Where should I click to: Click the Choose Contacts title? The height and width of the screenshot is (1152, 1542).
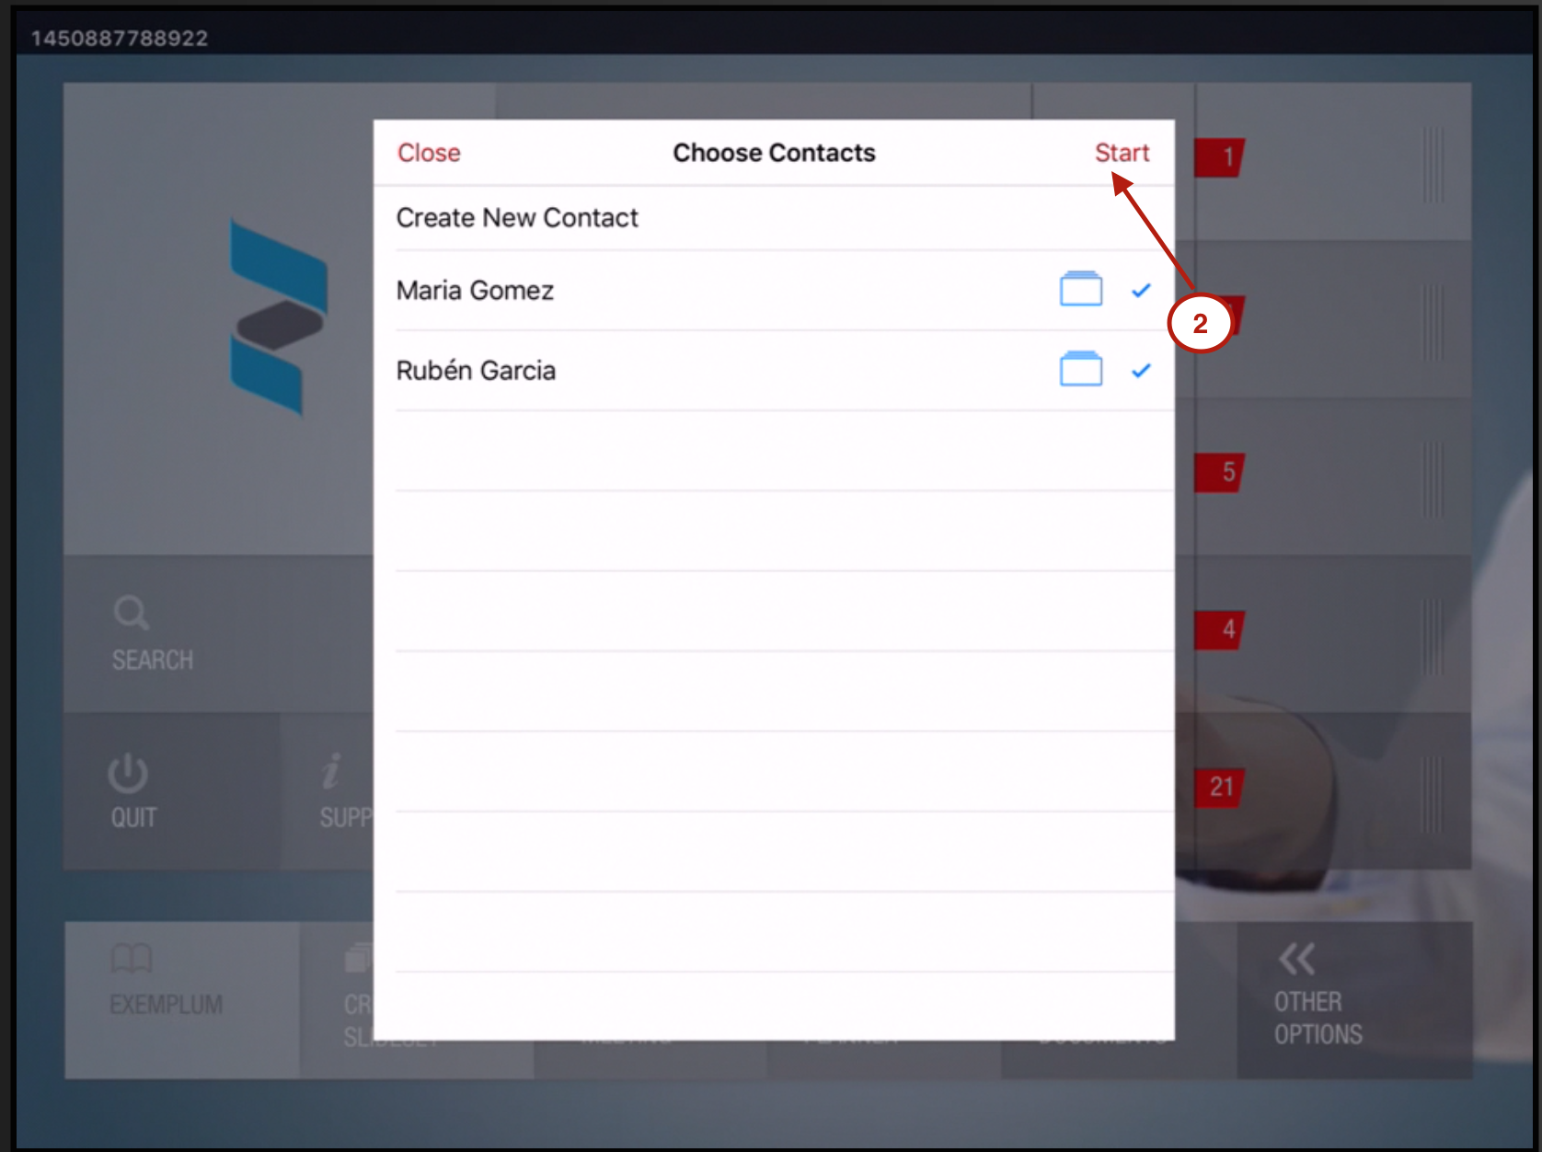tap(774, 153)
